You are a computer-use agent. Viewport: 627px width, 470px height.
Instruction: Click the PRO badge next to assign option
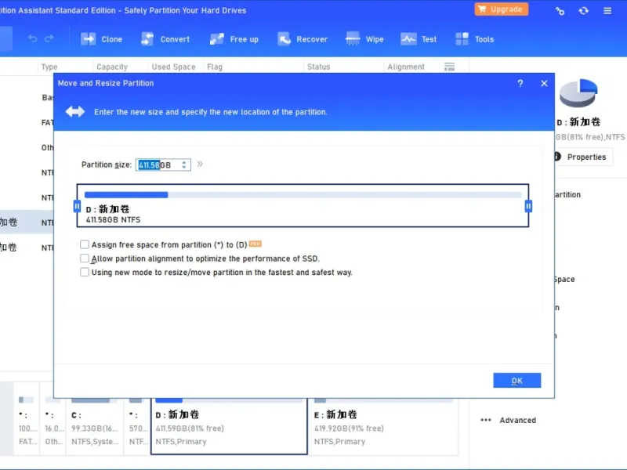point(256,244)
